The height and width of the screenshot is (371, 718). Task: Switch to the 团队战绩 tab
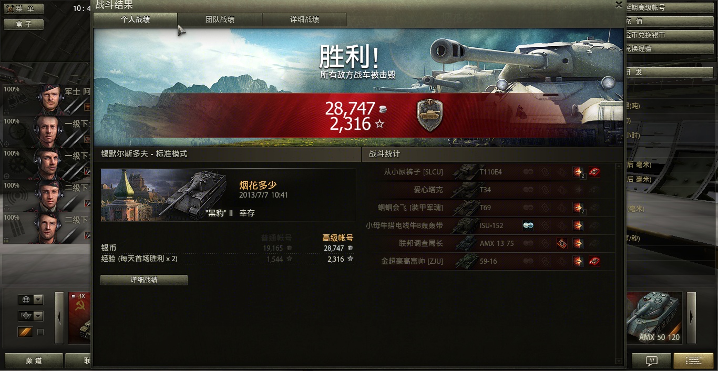point(220,19)
